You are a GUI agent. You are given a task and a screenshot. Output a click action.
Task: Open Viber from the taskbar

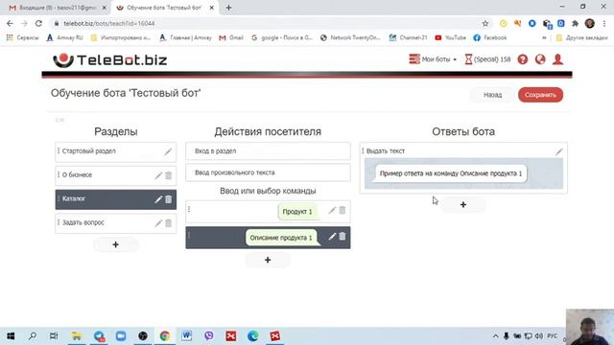coord(209,335)
